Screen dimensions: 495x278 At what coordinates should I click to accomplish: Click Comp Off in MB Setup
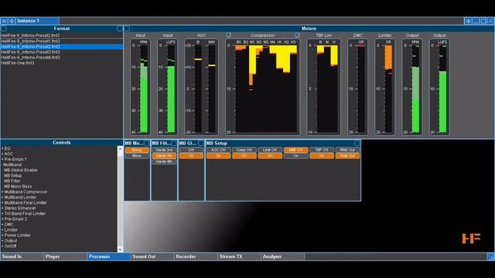[x=244, y=150]
